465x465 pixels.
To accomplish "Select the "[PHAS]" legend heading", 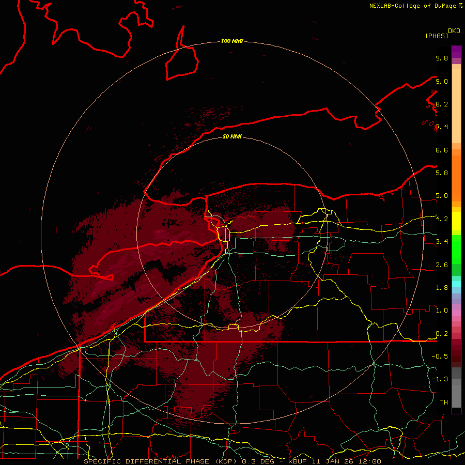I will click(437, 36).
